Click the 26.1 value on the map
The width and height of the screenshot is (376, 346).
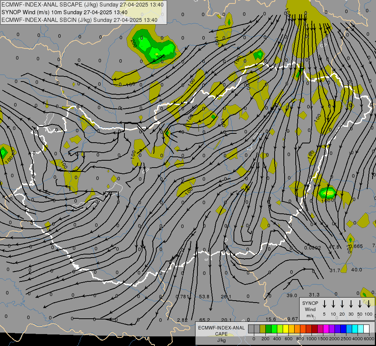point(226,296)
